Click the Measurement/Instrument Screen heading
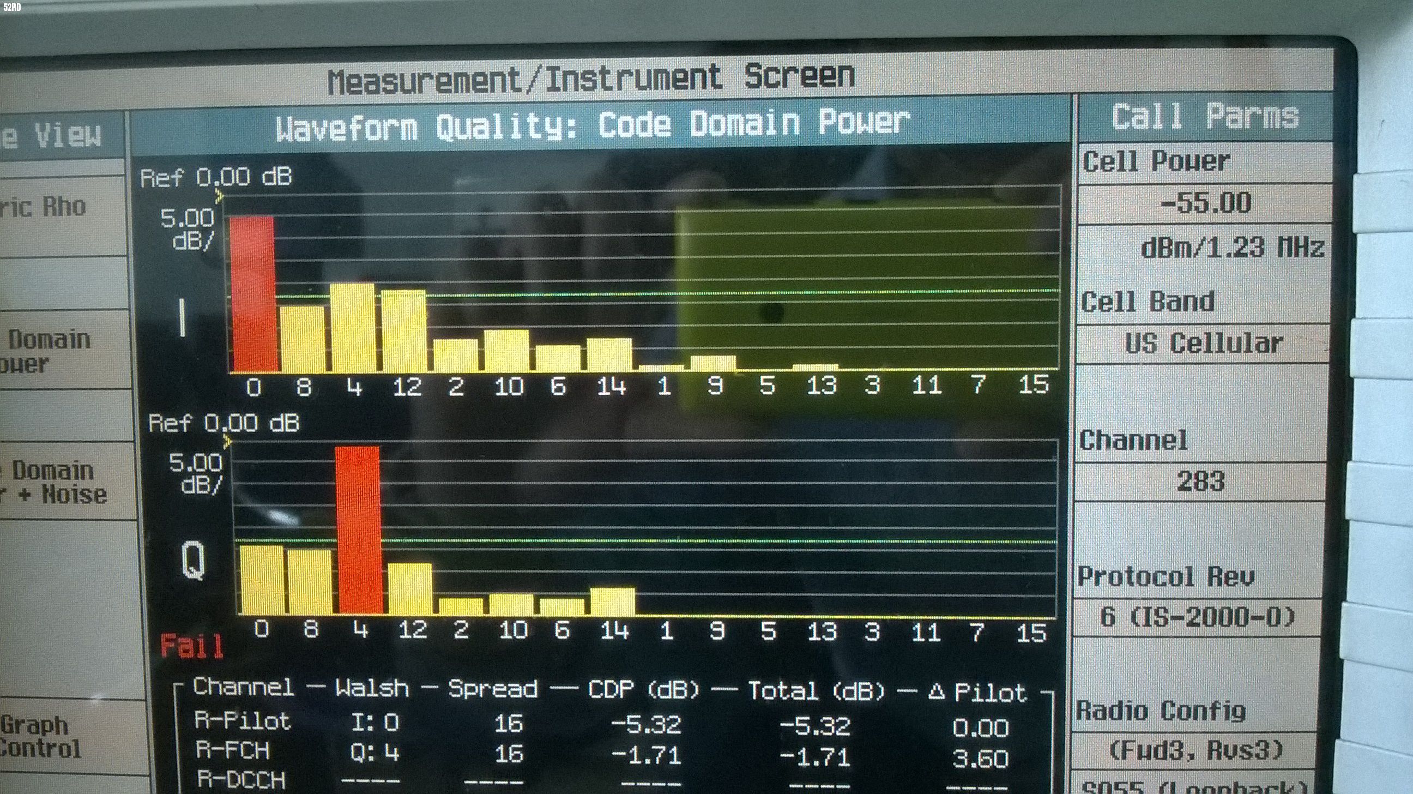 click(x=591, y=79)
